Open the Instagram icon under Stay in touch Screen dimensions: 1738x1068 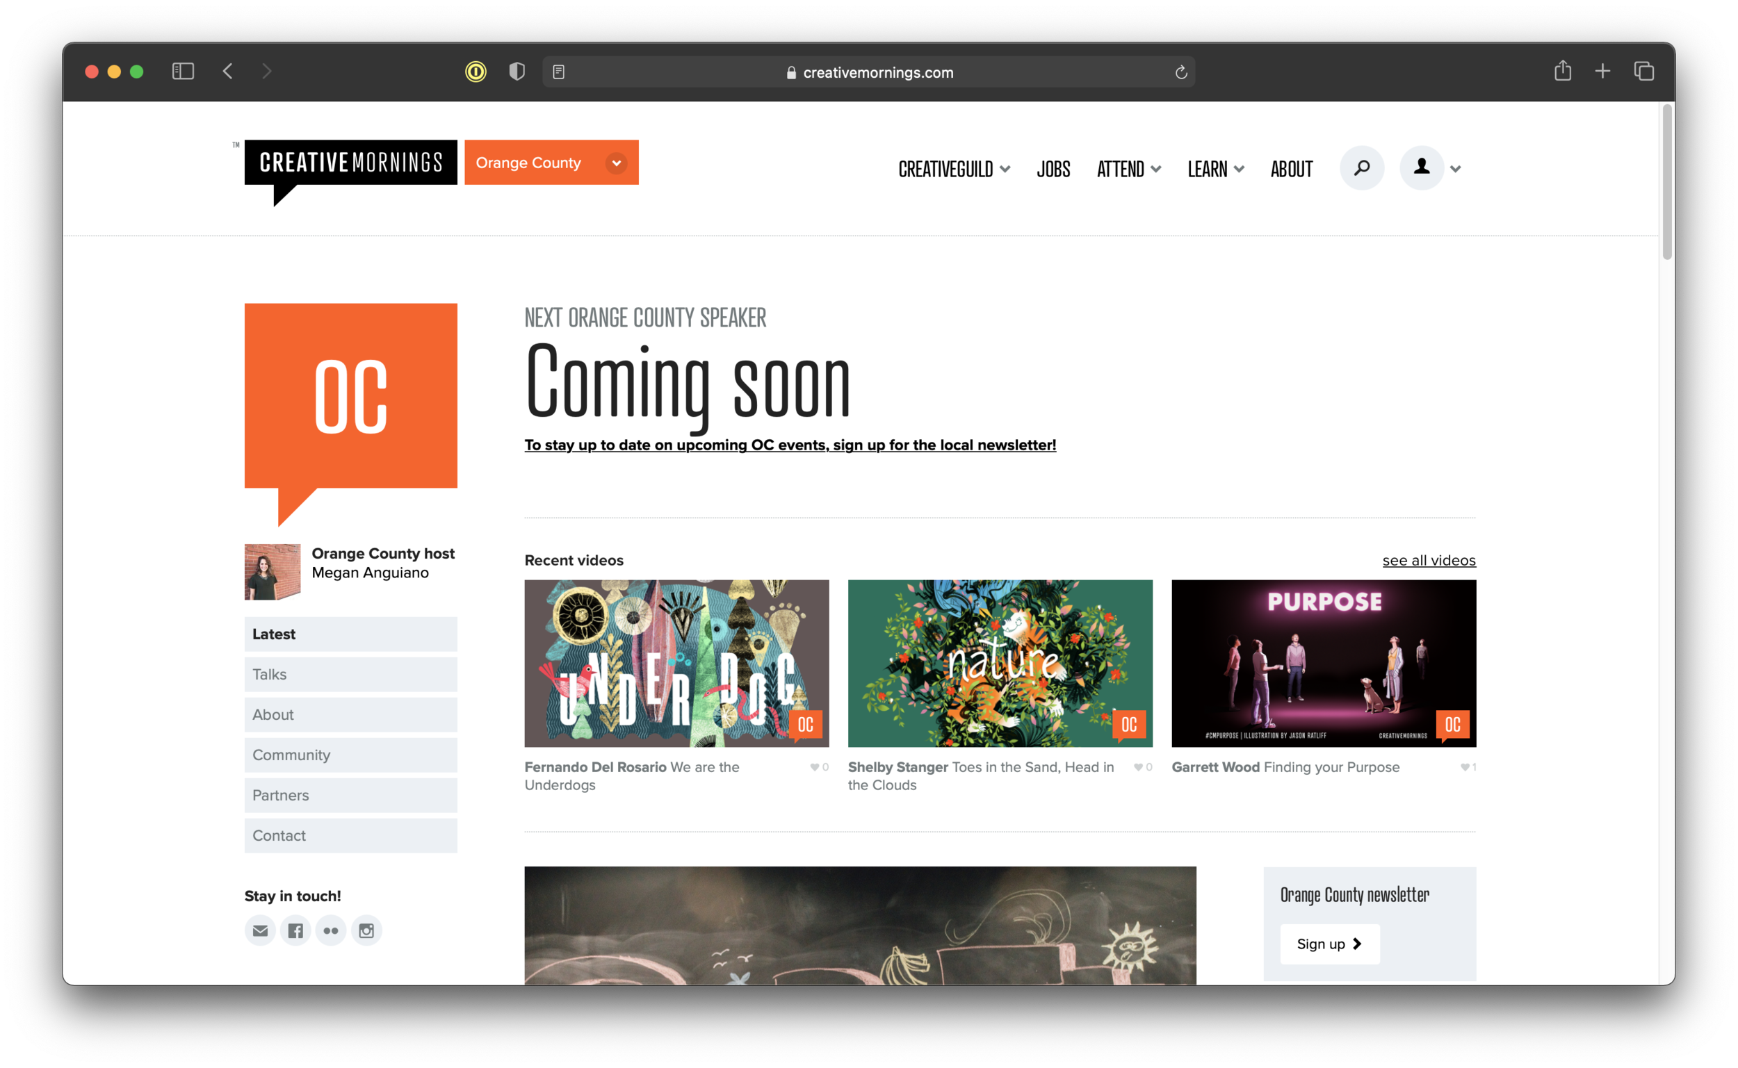(366, 930)
